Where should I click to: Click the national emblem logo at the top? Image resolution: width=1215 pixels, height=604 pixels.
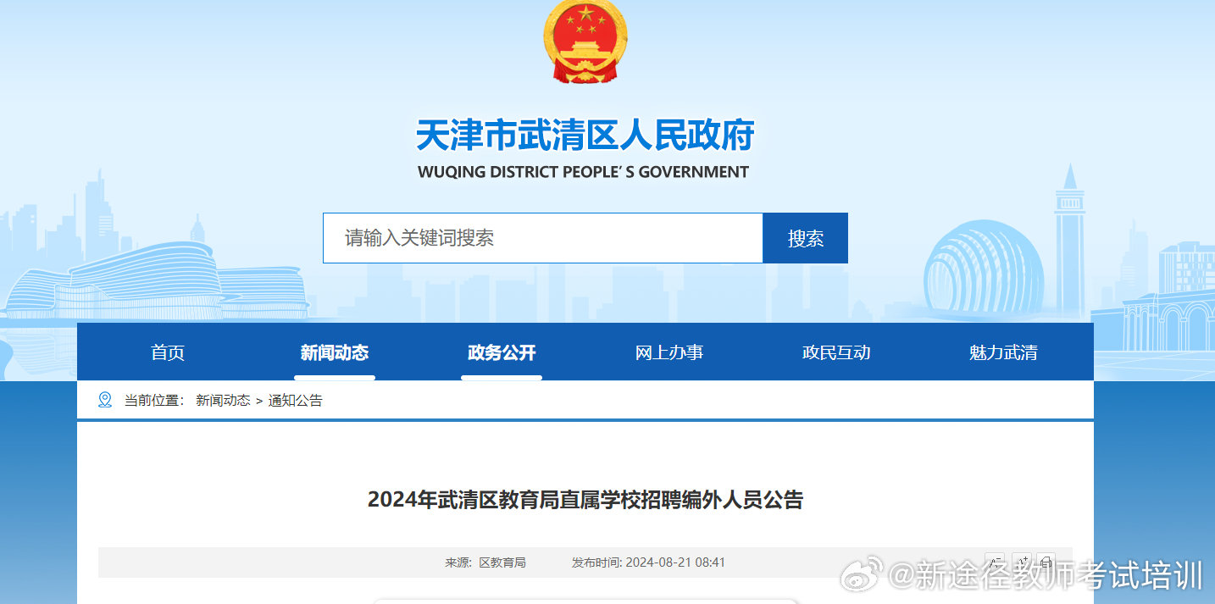[x=585, y=44]
